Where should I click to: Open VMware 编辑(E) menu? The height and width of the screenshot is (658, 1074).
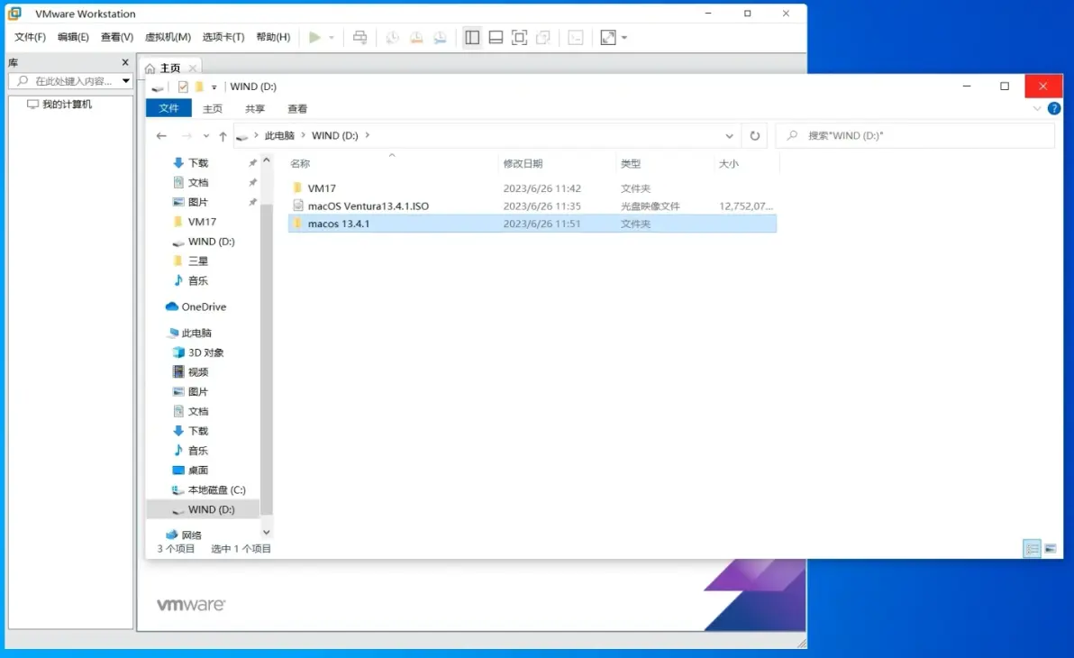[73, 37]
